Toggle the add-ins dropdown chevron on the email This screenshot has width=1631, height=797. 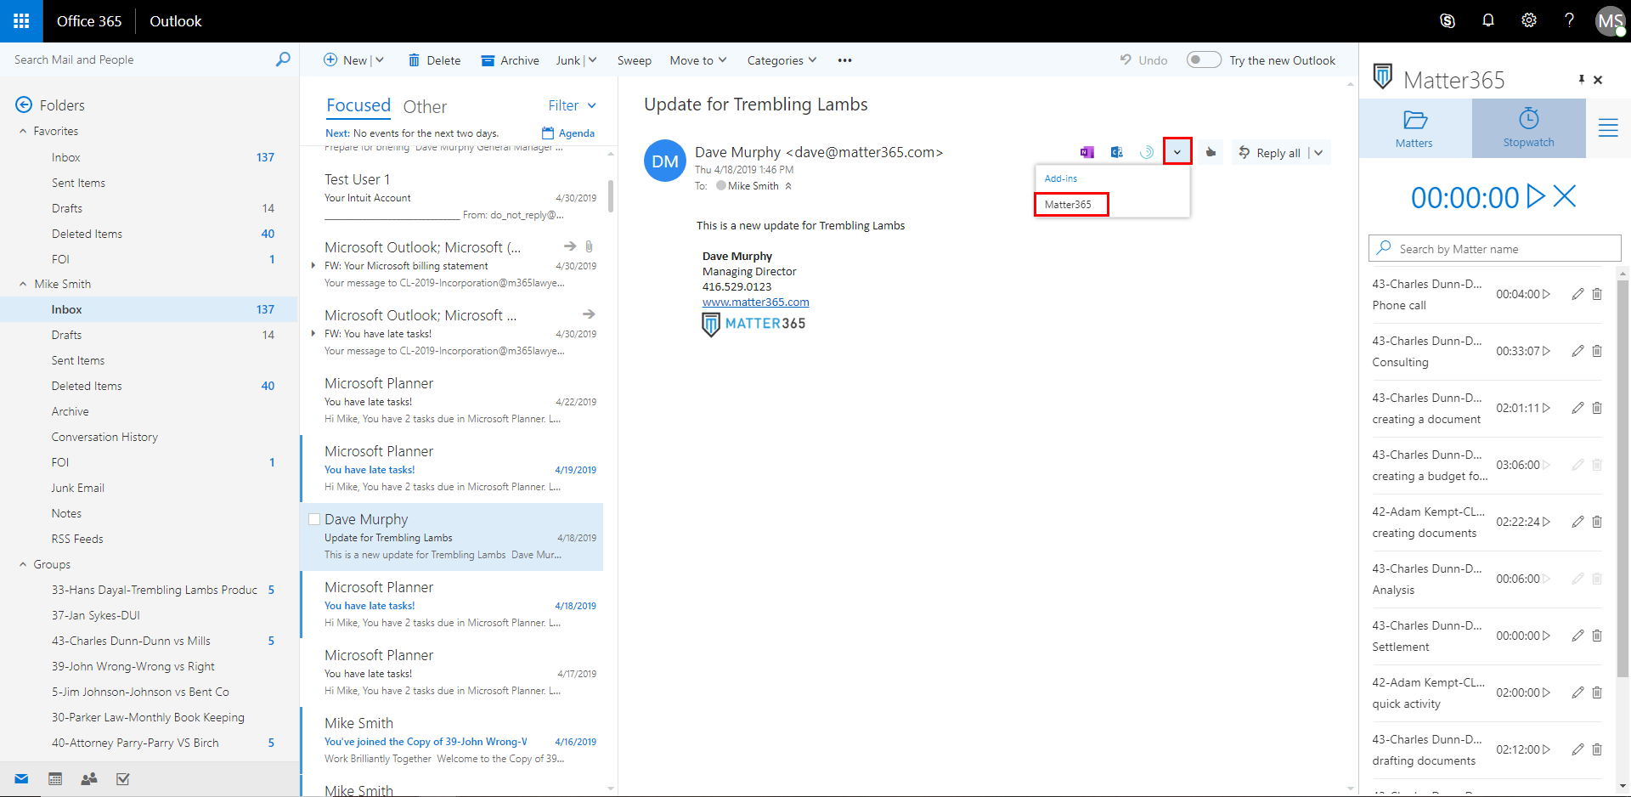click(1177, 152)
